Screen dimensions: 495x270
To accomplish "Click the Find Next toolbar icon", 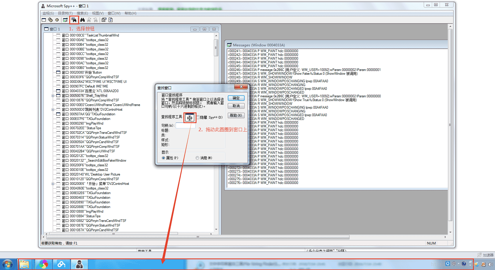I will (89, 20).
